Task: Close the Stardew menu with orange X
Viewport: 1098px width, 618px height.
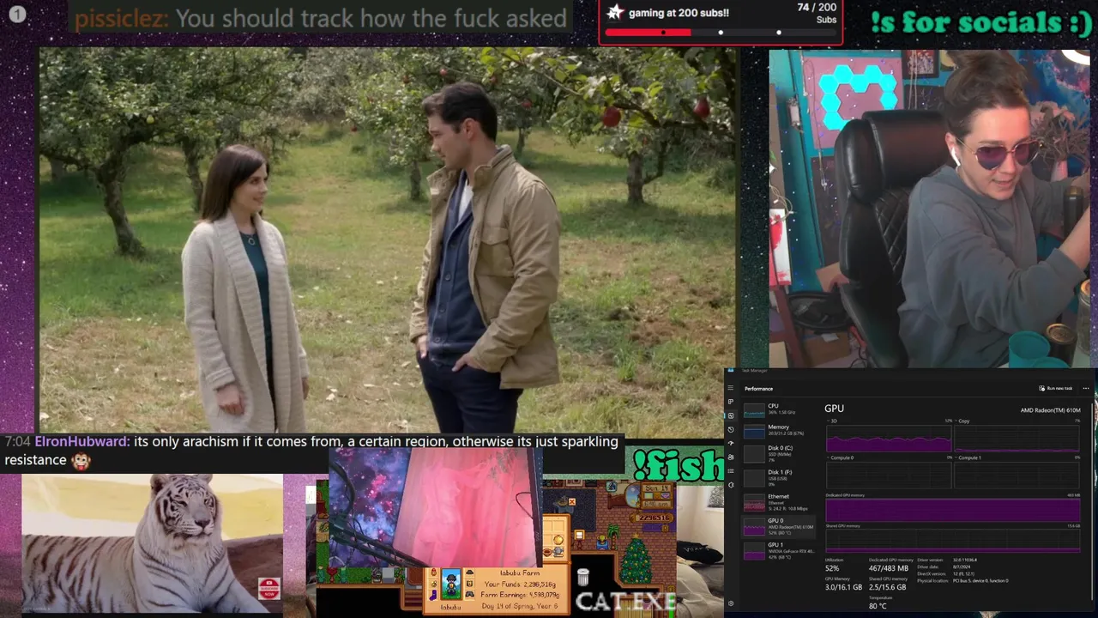Action: [x=572, y=501]
